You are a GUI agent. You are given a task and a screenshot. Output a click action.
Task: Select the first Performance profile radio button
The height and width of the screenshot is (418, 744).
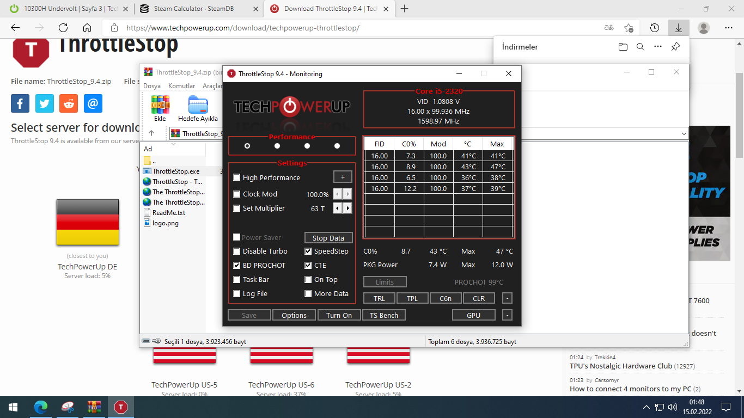pos(247,146)
